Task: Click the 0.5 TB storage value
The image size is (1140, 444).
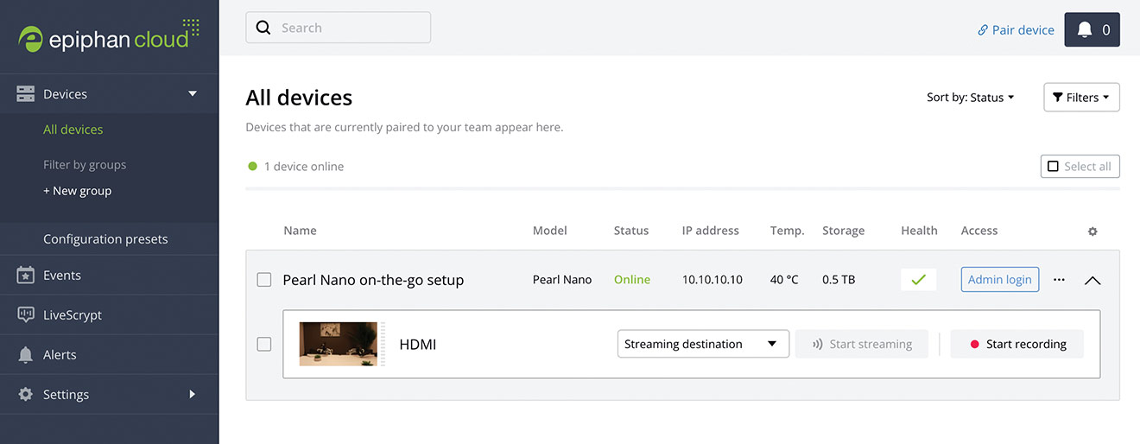Action: pos(839,280)
